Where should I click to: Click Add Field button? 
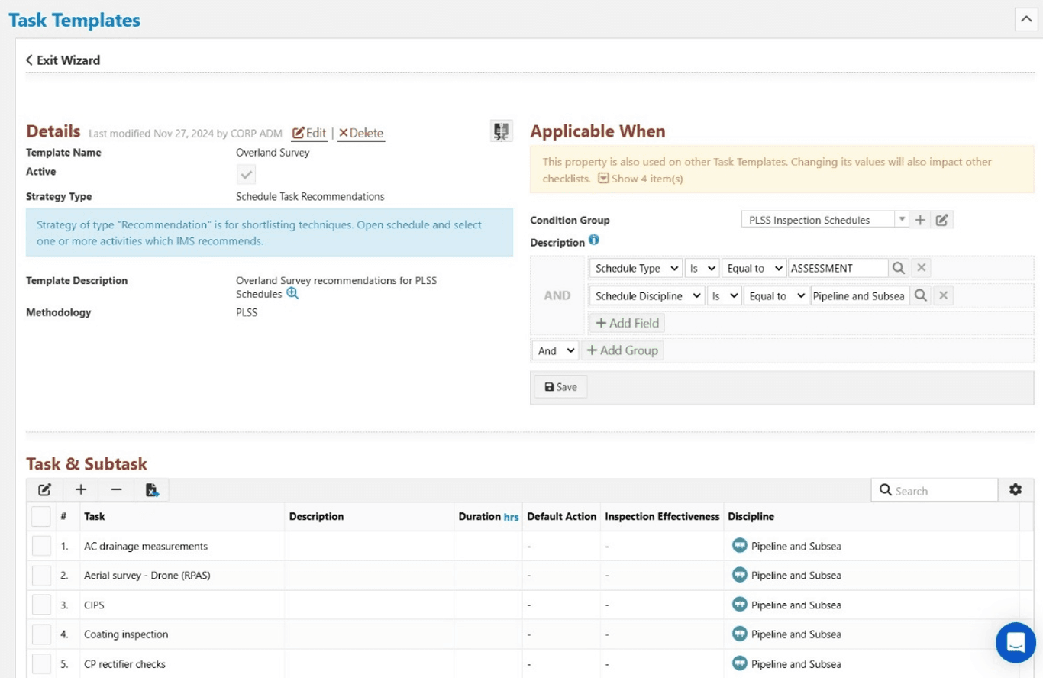(x=627, y=323)
